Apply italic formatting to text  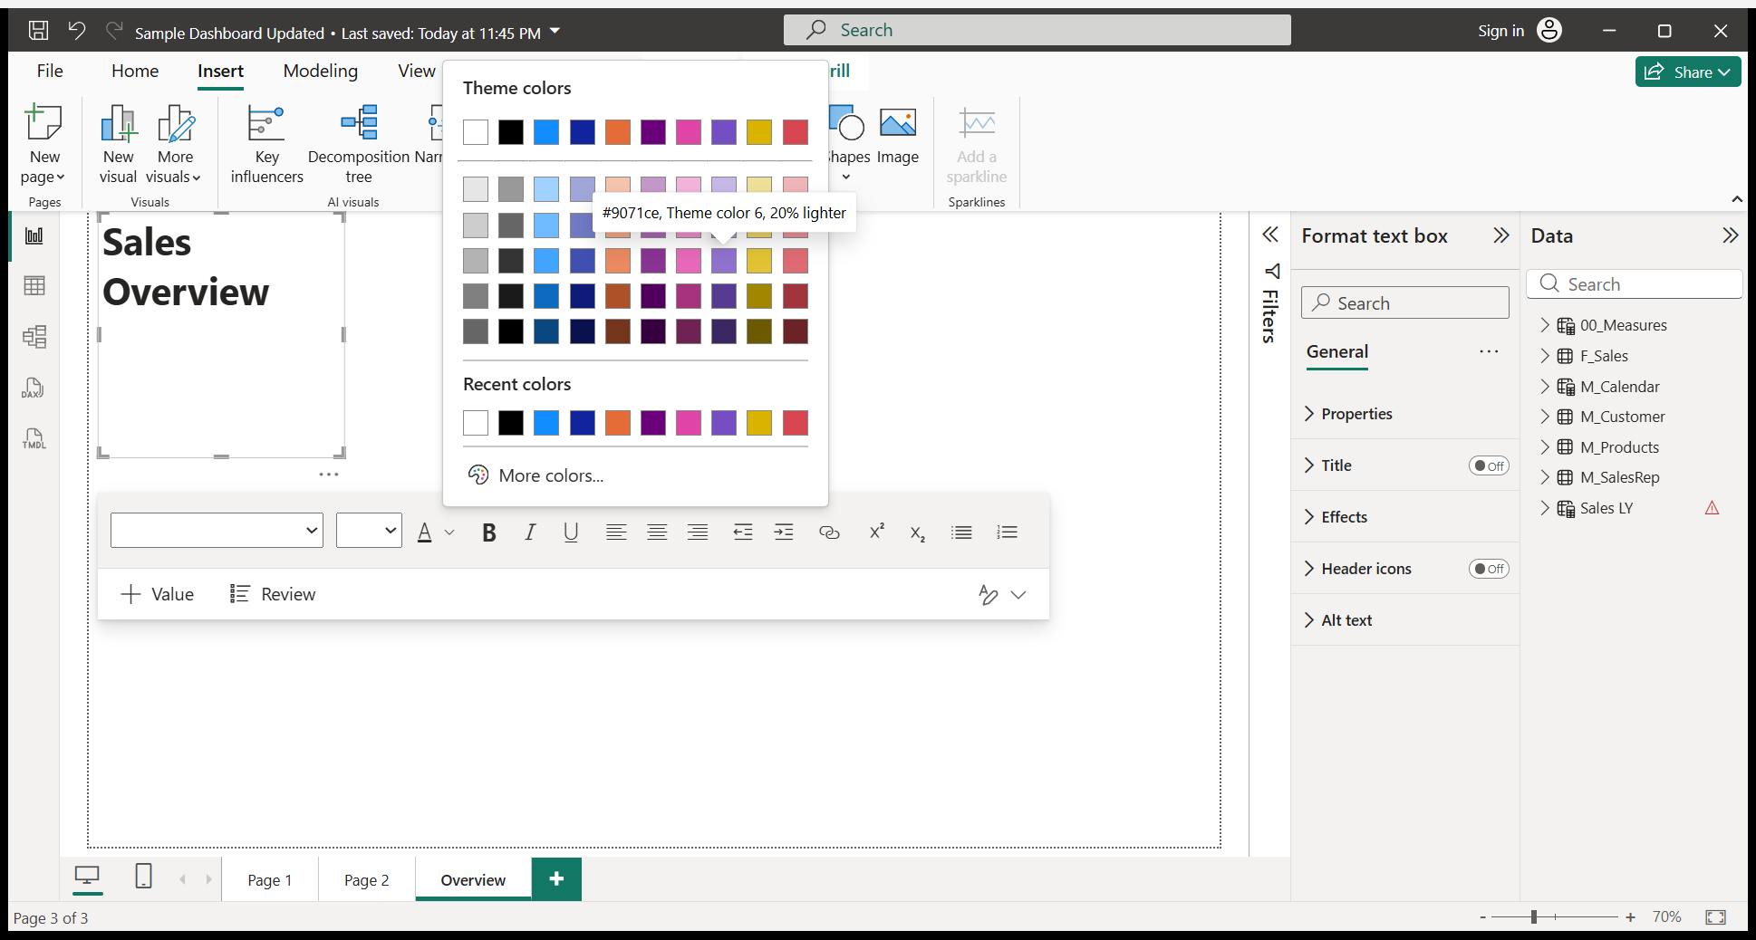coord(530,532)
